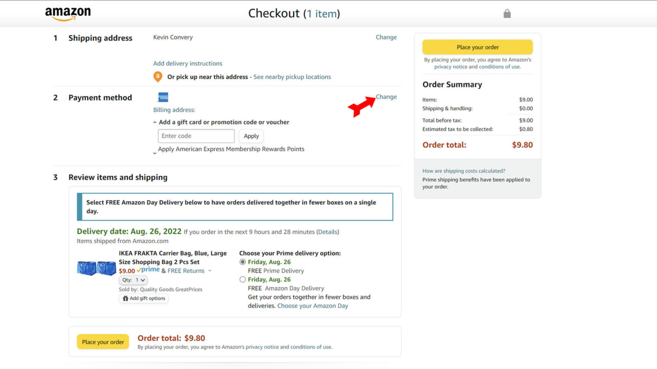Select the FREE Amazon Day Delivery option
Screen dimensions: 657x369
(x=242, y=279)
